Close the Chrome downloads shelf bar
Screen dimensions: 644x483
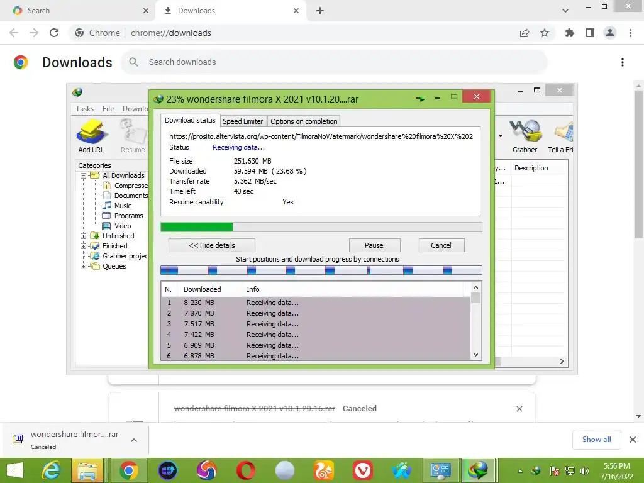[633, 440]
